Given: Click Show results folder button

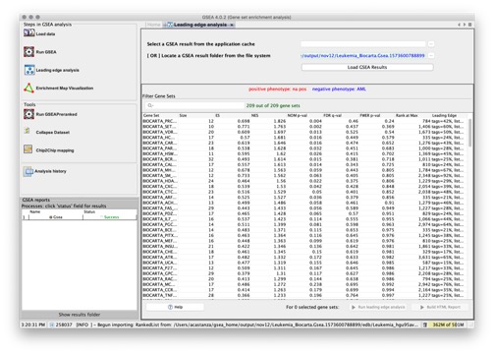Looking at the screenshot, I should coord(80,315).
